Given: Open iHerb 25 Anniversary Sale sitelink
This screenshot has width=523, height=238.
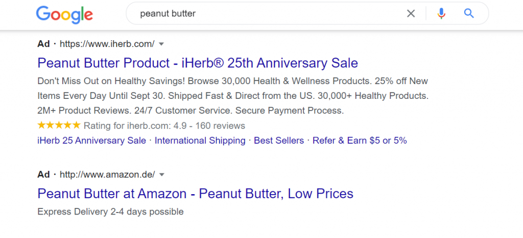Looking at the screenshot, I should 92,141.
